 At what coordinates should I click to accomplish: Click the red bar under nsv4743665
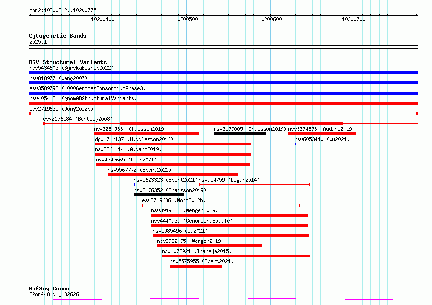click(173, 164)
